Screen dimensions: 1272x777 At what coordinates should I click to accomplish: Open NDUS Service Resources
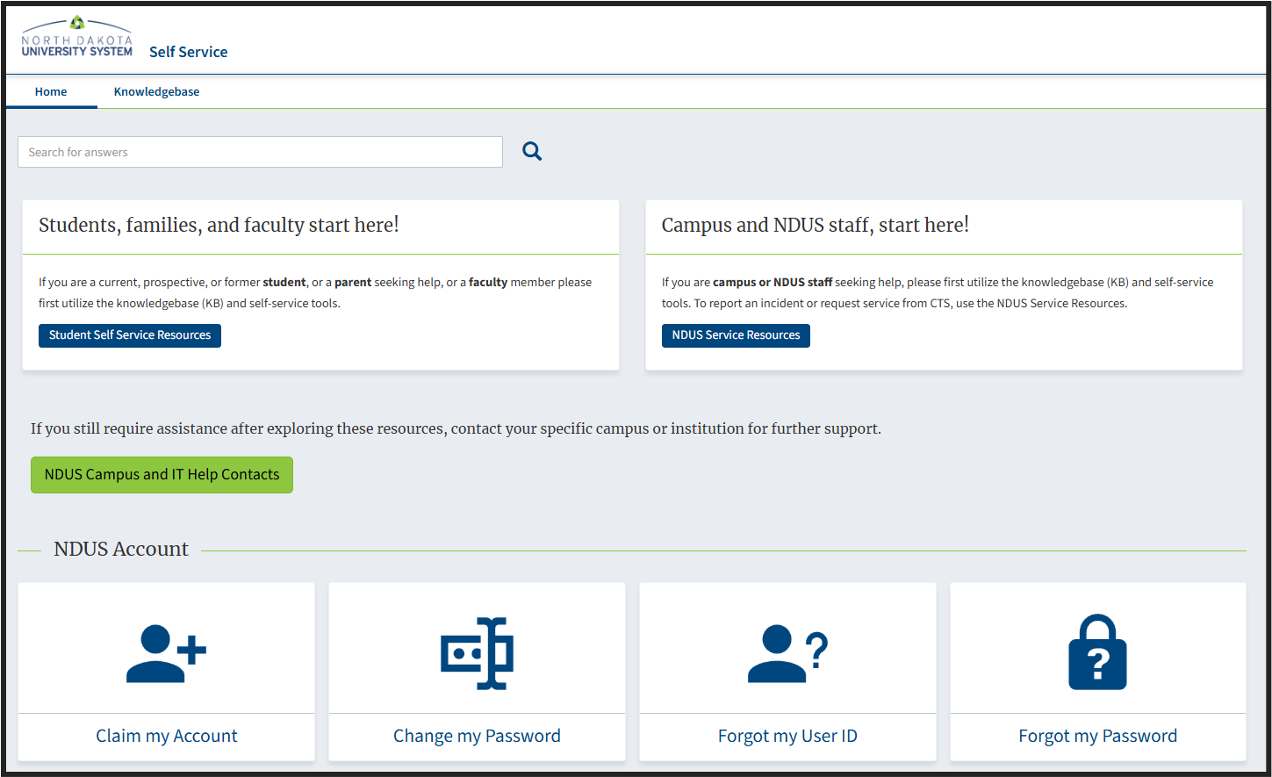pos(736,335)
